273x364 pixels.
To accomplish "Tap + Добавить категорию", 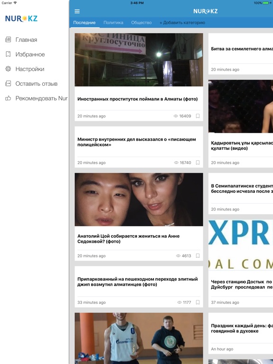I will pyautogui.click(x=182, y=23).
